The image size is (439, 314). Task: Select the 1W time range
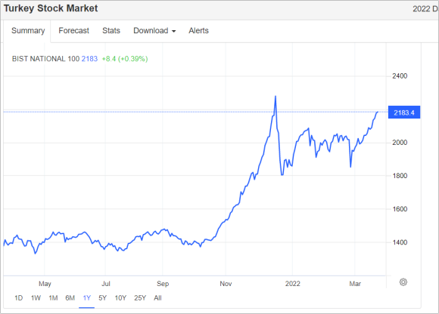36,298
